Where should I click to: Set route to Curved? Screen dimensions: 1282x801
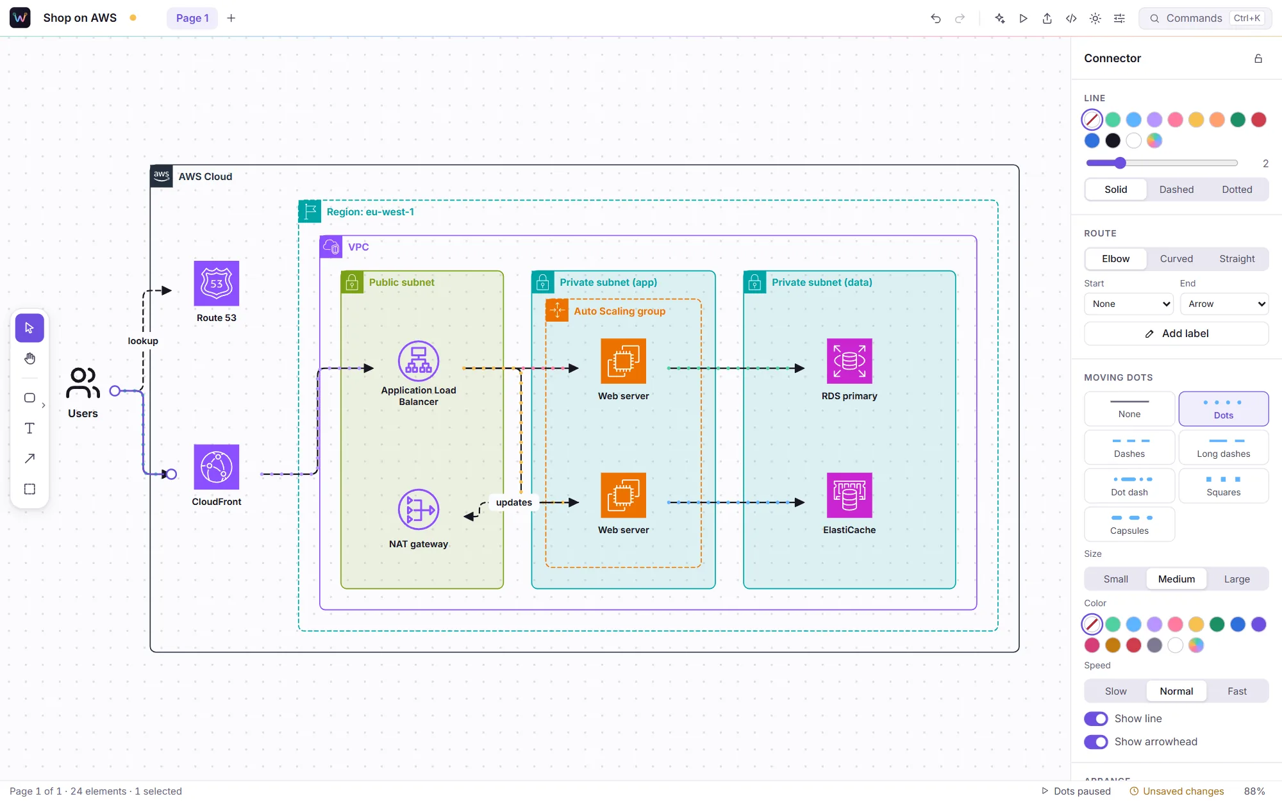[x=1176, y=259]
